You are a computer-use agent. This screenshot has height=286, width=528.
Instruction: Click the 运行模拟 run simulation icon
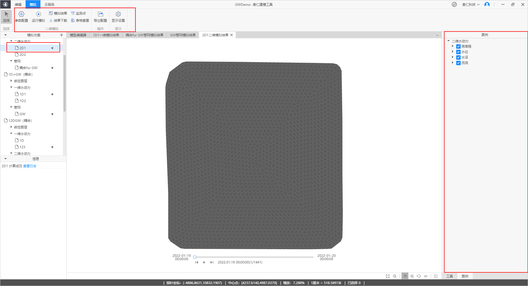(38, 16)
